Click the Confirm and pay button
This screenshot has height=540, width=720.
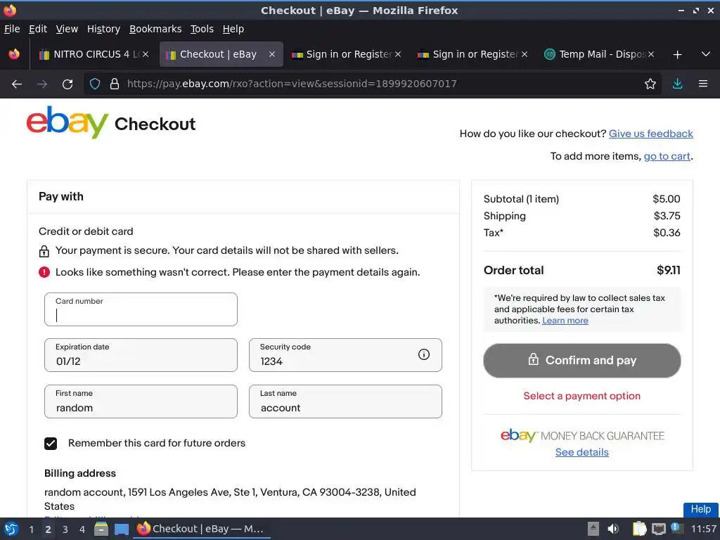click(x=581, y=361)
